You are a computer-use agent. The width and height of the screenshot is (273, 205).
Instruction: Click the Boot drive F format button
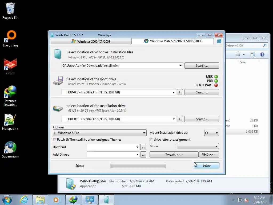tap(180, 92)
